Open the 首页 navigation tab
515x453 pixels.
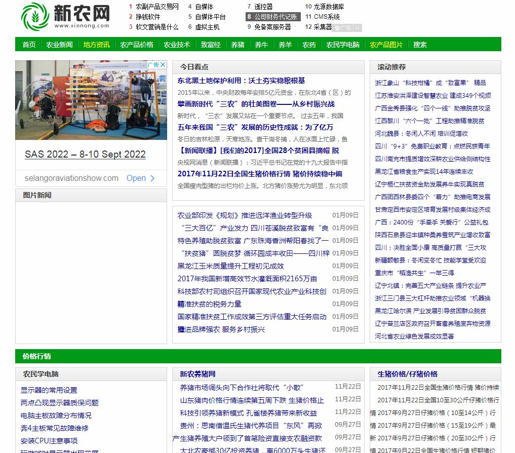click(x=29, y=45)
